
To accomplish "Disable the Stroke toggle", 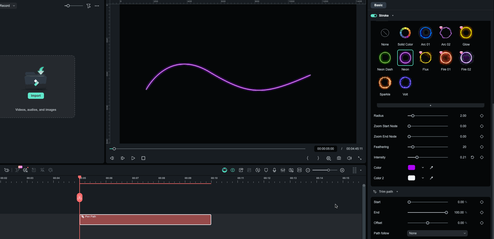I will tap(374, 15).
